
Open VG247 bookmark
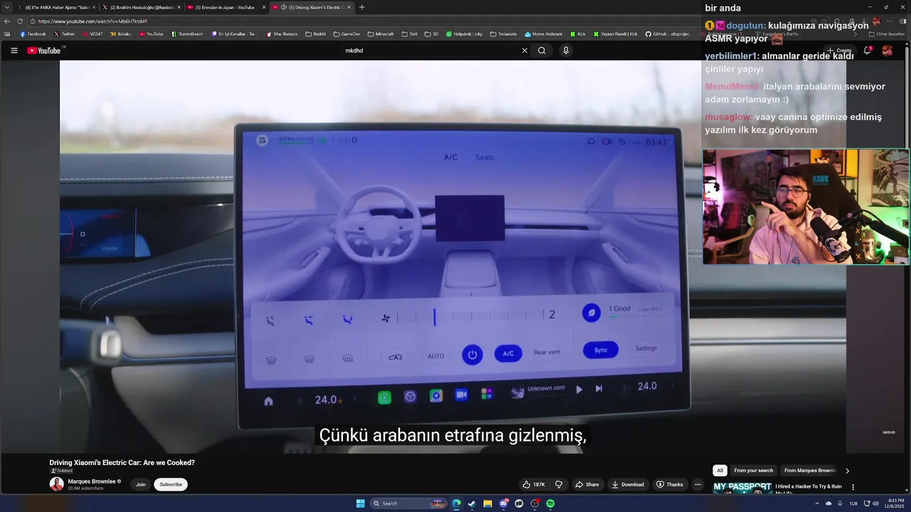(93, 33)
